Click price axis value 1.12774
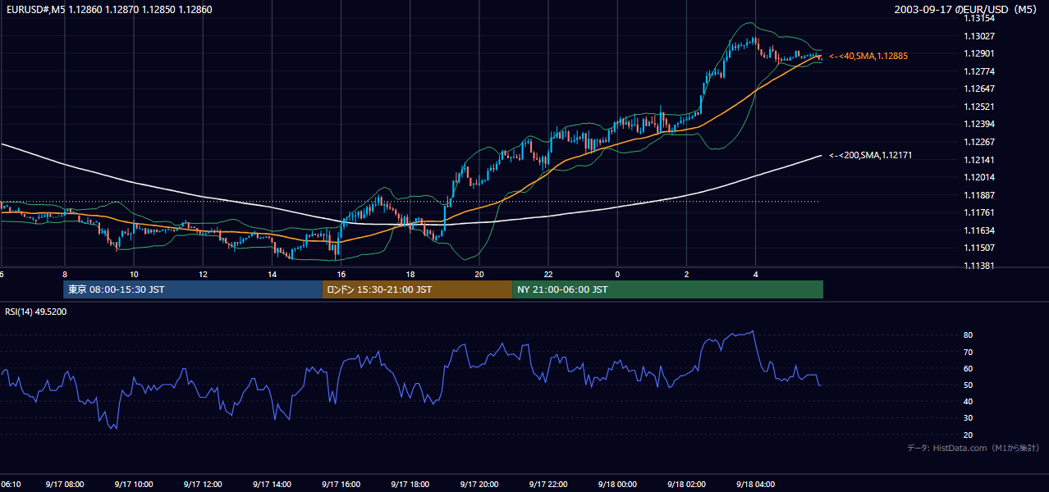Screen dimensions: 1049x492 [978, 71]
